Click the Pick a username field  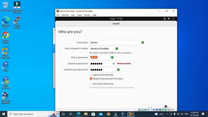point(99,58)
